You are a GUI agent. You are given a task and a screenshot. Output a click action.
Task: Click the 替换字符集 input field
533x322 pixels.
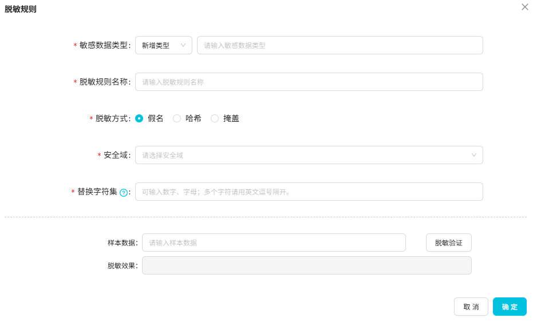(309, 192)
